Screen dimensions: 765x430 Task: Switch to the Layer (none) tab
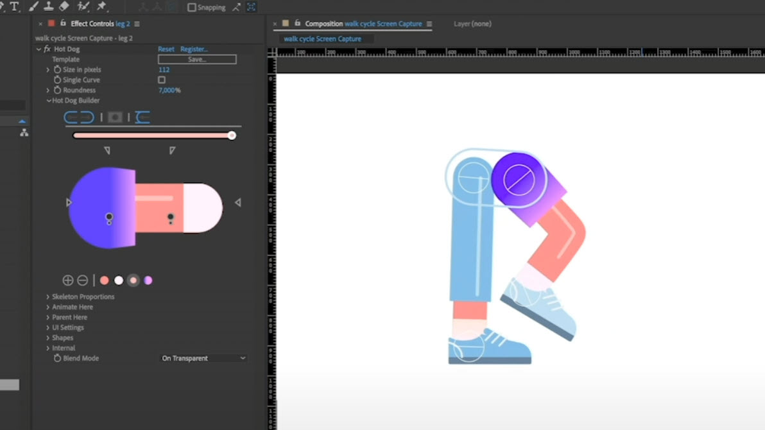tap(472, 24)
